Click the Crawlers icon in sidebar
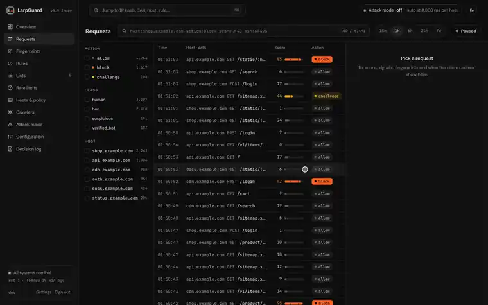Image resolution: width=488 pixels, height=305 pixels. (x=10, y=112)
